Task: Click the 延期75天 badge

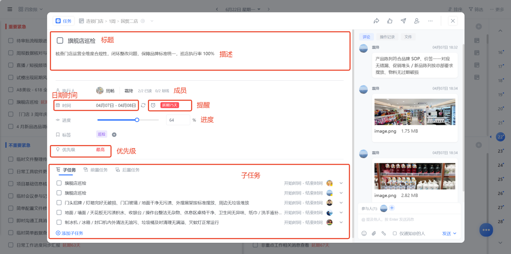Action: [170, 105]
